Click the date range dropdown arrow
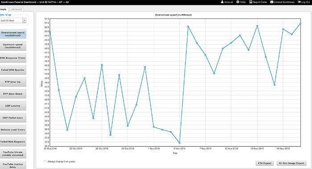 click(24, 20)
